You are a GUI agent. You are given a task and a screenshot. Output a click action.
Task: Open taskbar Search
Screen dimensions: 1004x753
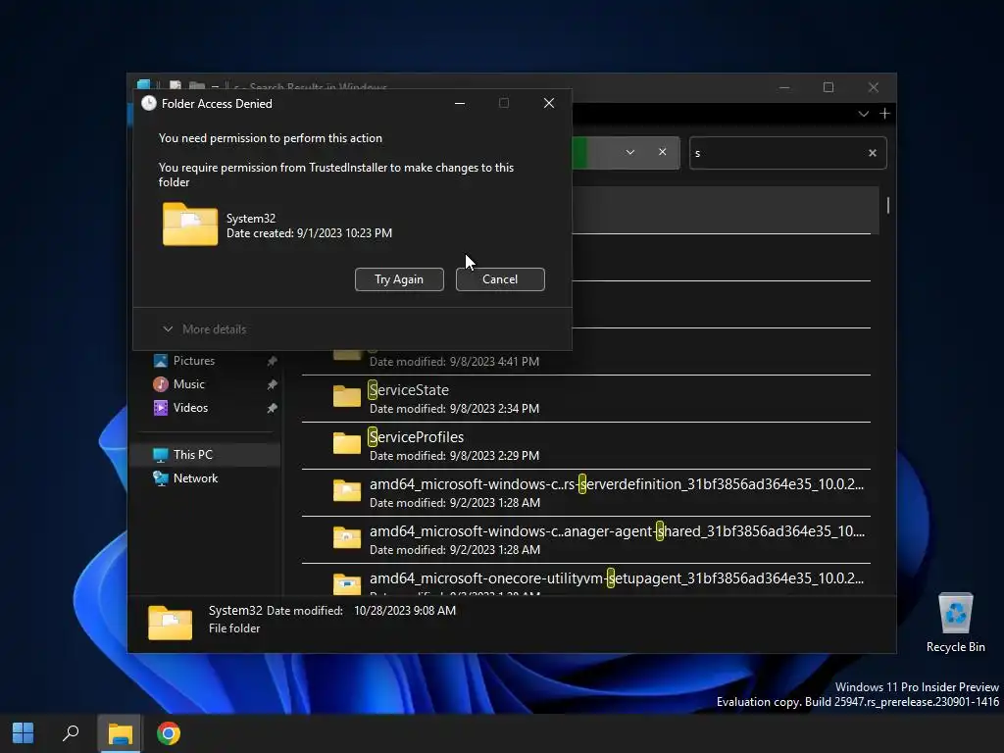[71, 733]
